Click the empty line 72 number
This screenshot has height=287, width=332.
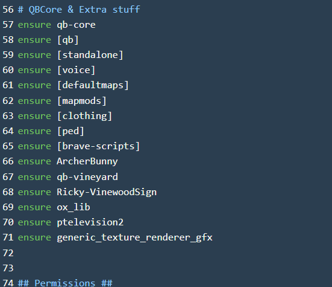pos(8,253)
